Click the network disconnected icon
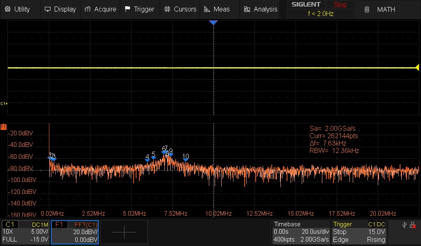 click(x=413, y=225)
